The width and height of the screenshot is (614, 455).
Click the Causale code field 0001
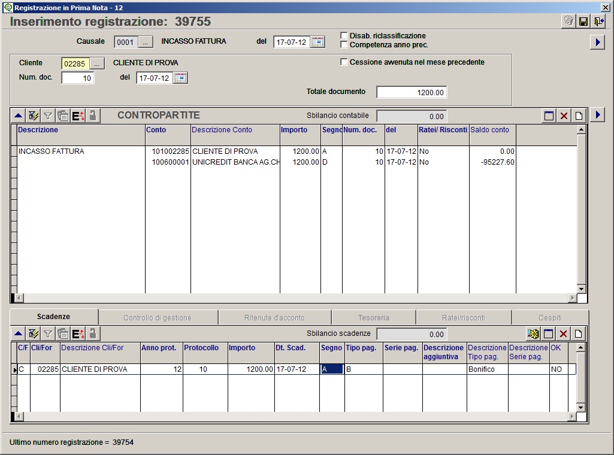pos(126,42)
